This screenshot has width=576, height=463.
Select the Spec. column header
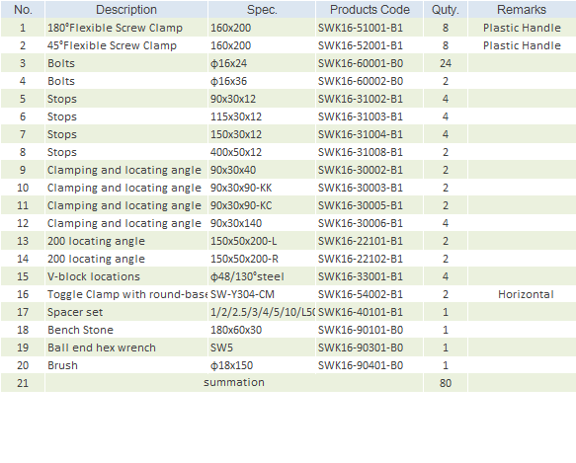pos(262,10)
